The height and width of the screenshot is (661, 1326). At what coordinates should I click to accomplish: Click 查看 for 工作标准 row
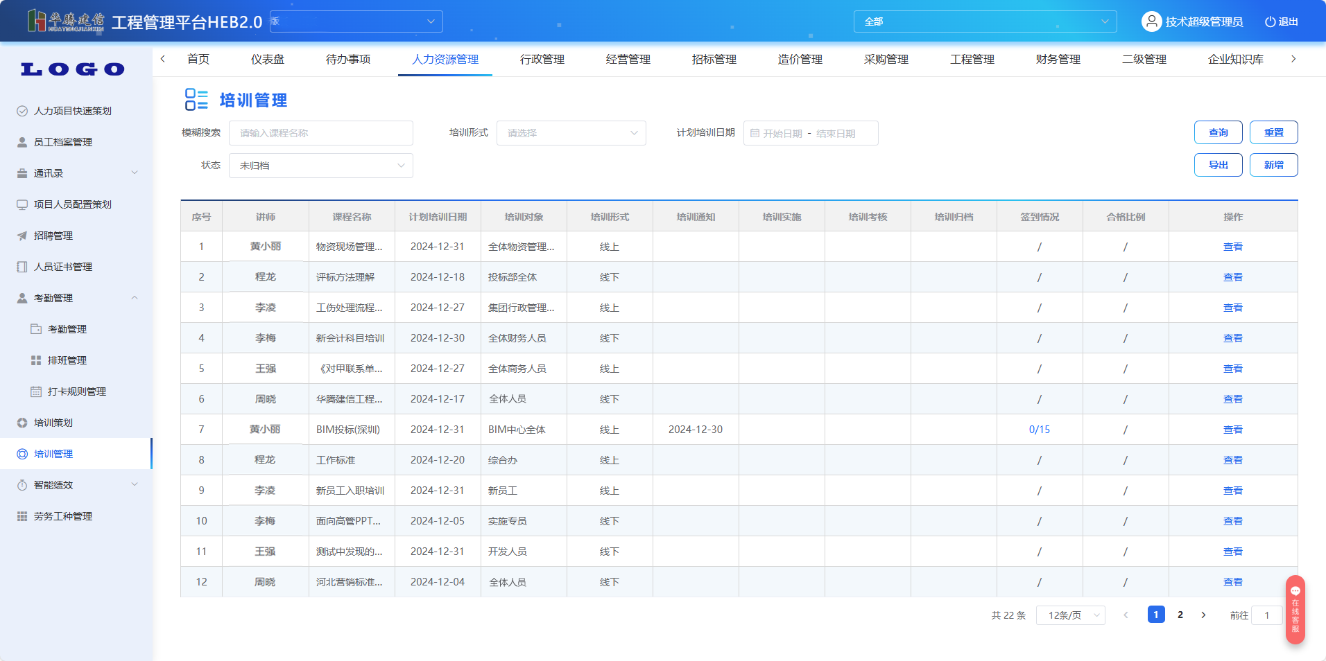click(1233, 460)
